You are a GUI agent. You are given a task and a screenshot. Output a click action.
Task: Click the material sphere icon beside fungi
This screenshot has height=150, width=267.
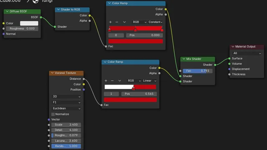[x=35, y=1]
